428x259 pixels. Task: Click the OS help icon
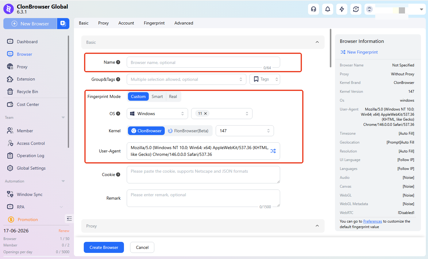coord(118,114)
